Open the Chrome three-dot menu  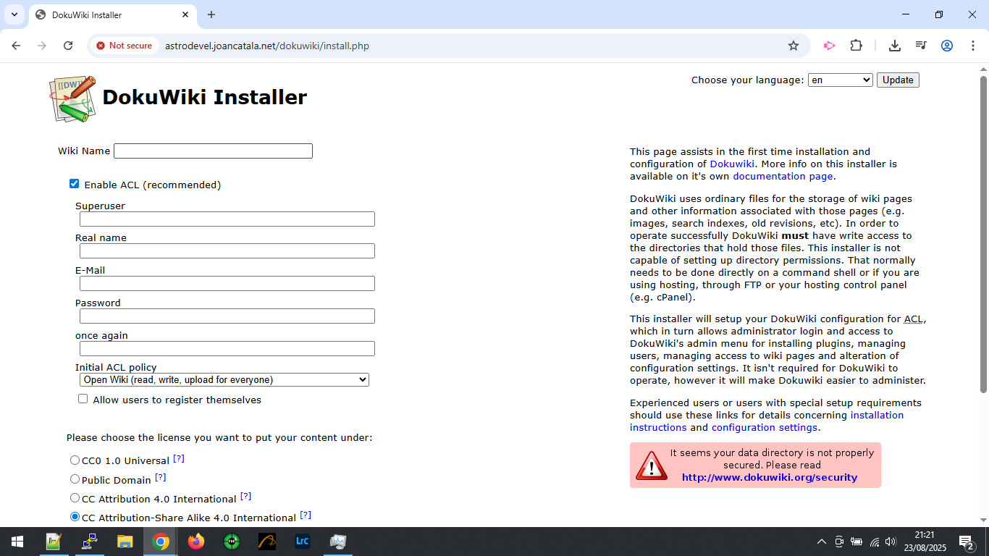pos(972,46)
